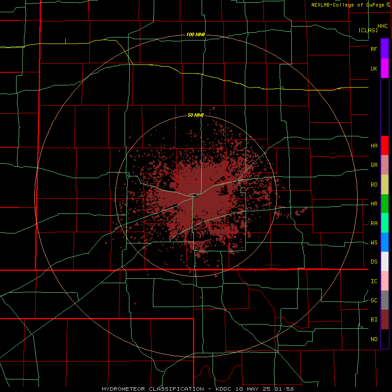Click the dark red BI legend swatch

(385, 320)
